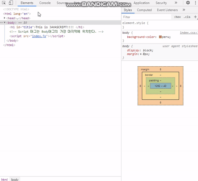Select the html lang="en" node

[17, 14]
